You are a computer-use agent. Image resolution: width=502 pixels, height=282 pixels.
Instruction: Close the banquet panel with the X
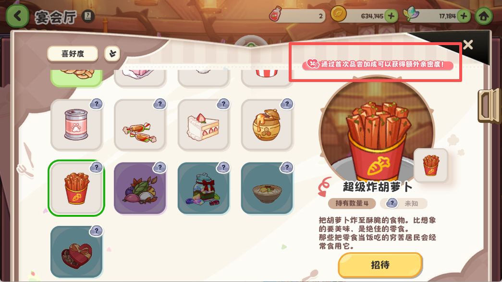(x=468, y=45)
